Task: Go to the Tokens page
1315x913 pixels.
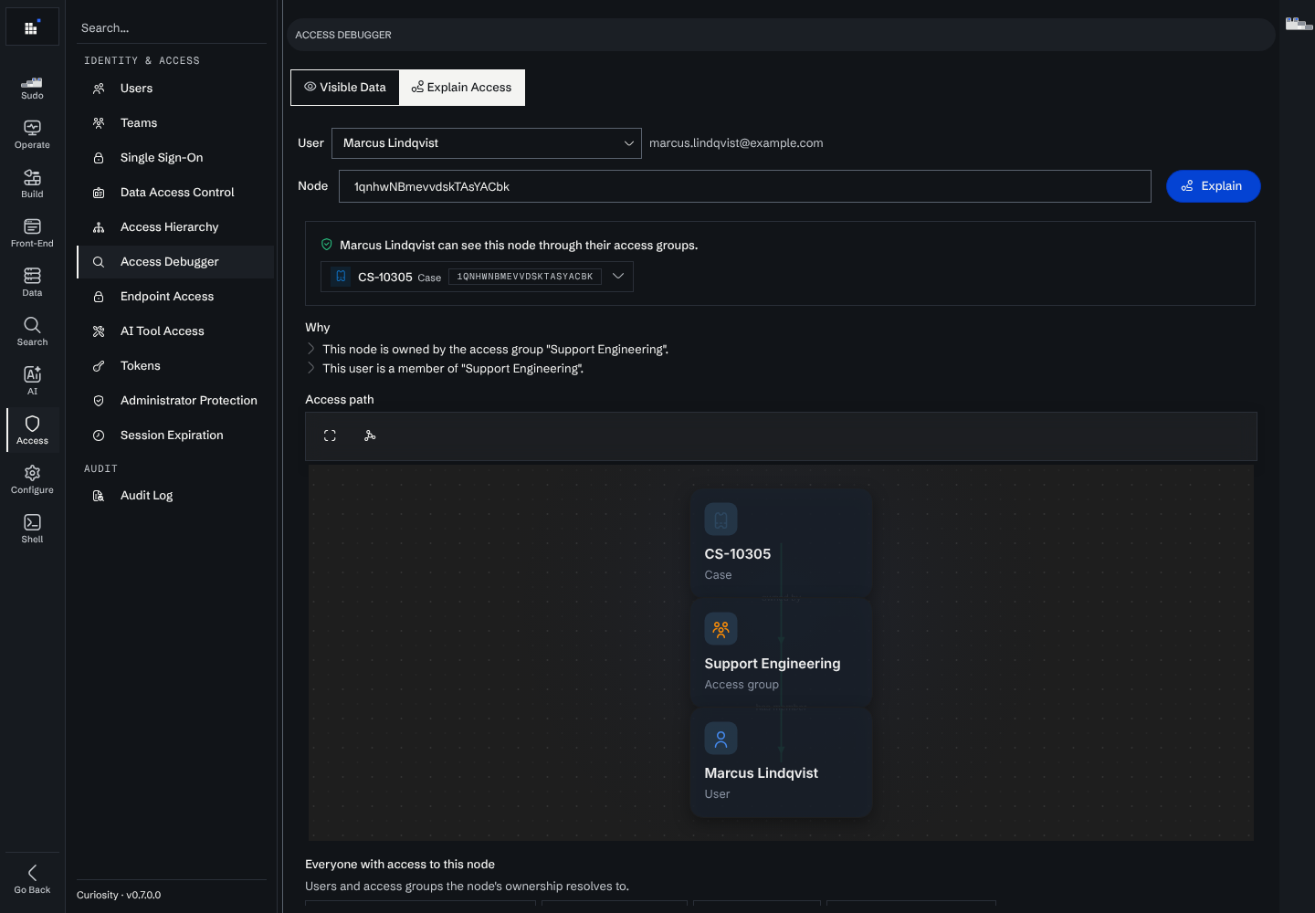Action: click(175, 366)
